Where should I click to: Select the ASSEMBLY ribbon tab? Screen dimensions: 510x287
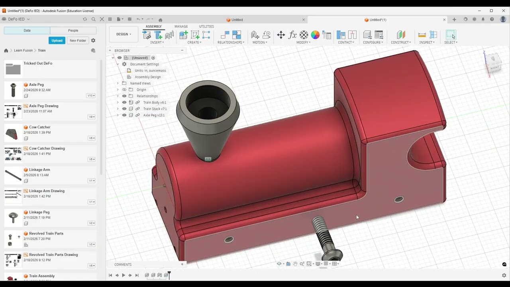click(x=153, y=26)
